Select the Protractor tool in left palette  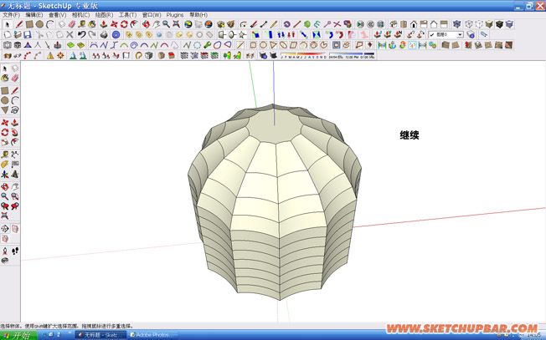(x=4, y=165)
